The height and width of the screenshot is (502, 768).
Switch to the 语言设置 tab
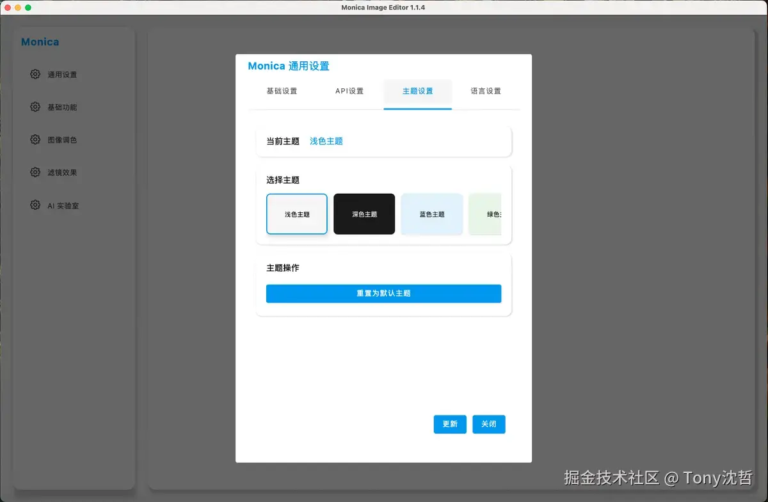coord(485,91)
